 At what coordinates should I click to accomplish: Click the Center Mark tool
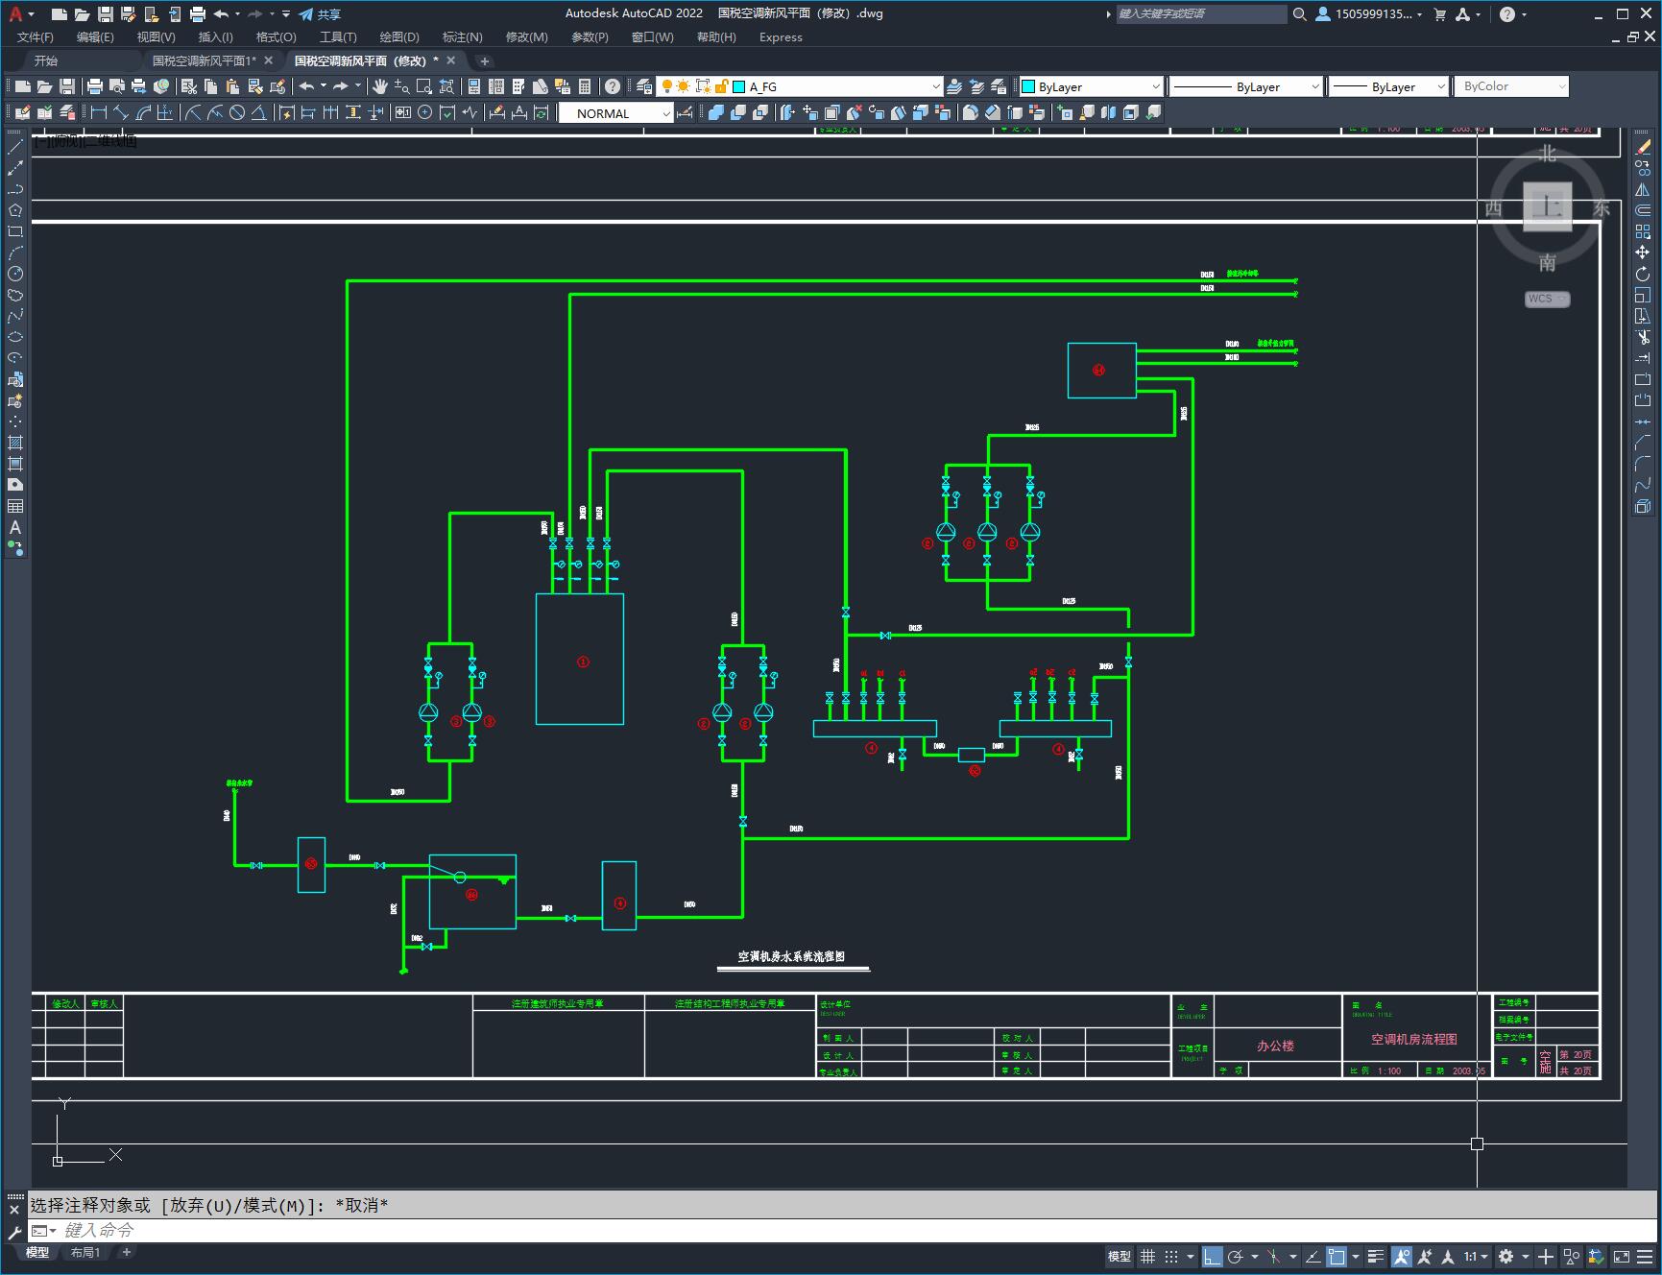pyautogui.click(x=425, y=112)
